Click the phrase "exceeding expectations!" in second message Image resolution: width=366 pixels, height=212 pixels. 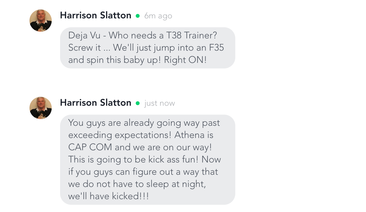click(x=120, y=135)
